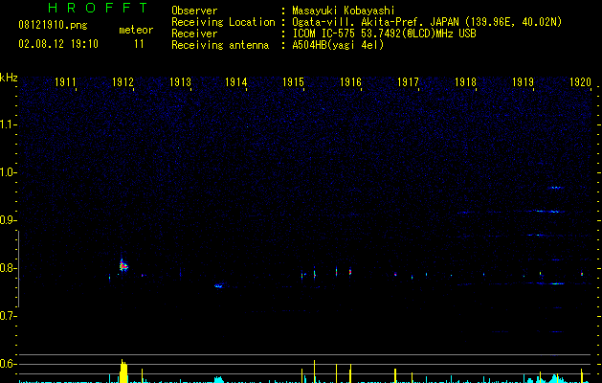Click the bright meteor echo at 1912

point(123,265)
